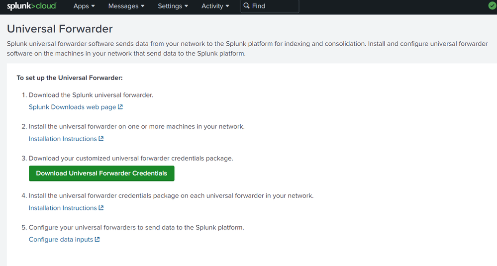Open the Splunk Downloads web page link
Viewport: 497px width, 266px height.
point(72,107)
